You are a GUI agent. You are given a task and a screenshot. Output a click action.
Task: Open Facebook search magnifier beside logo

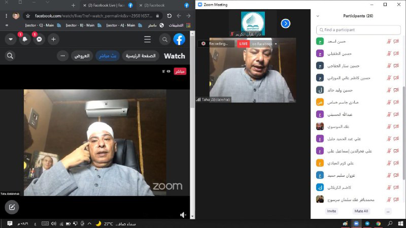point(164,40)
